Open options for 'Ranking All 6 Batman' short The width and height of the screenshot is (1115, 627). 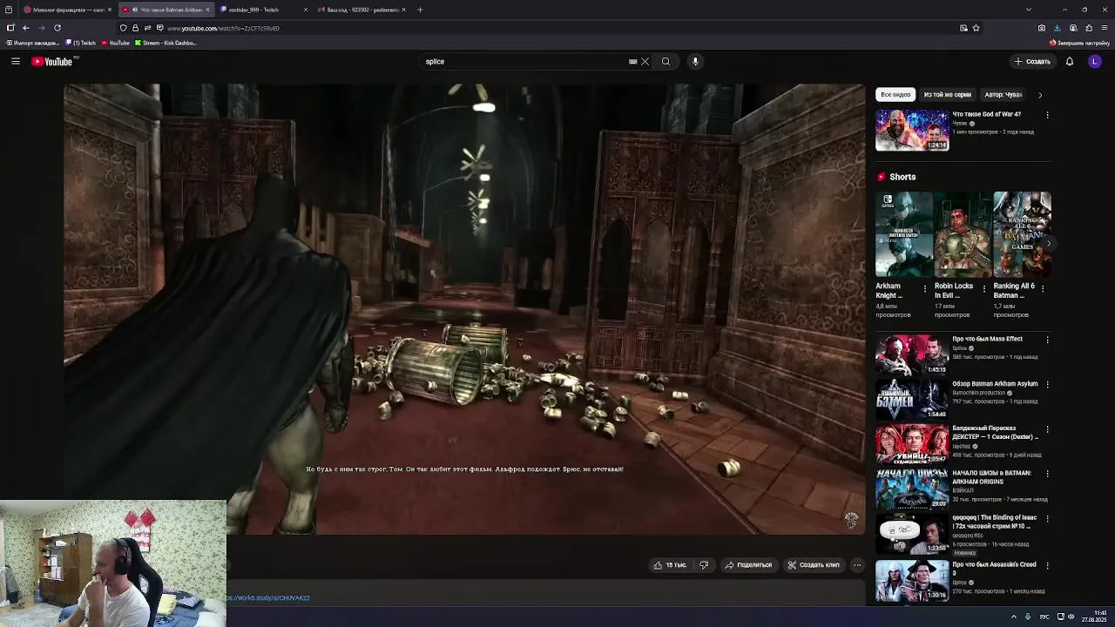1044,288
